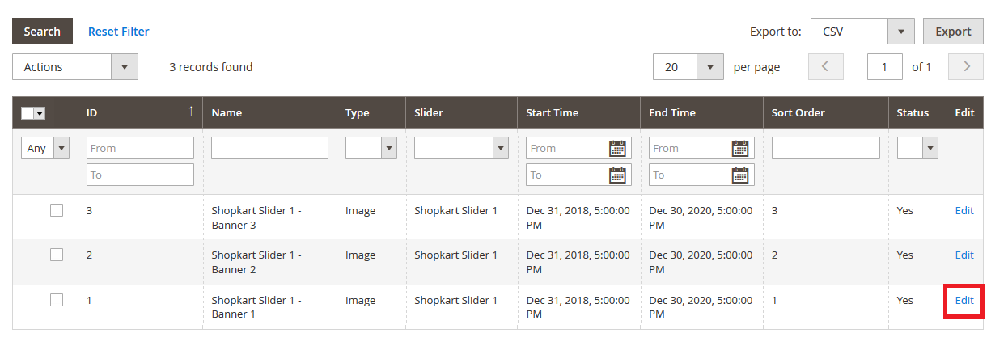The height and width of the screenshot is (363, 1008).
Task: Go to next page arrow
Action: pyautogui.click(x=966, y=67)
